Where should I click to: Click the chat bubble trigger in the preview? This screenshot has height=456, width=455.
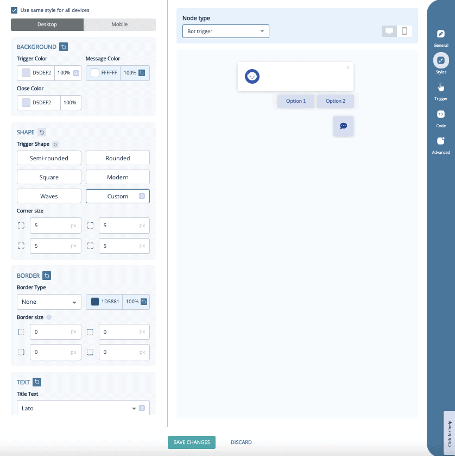pos(343,126)
